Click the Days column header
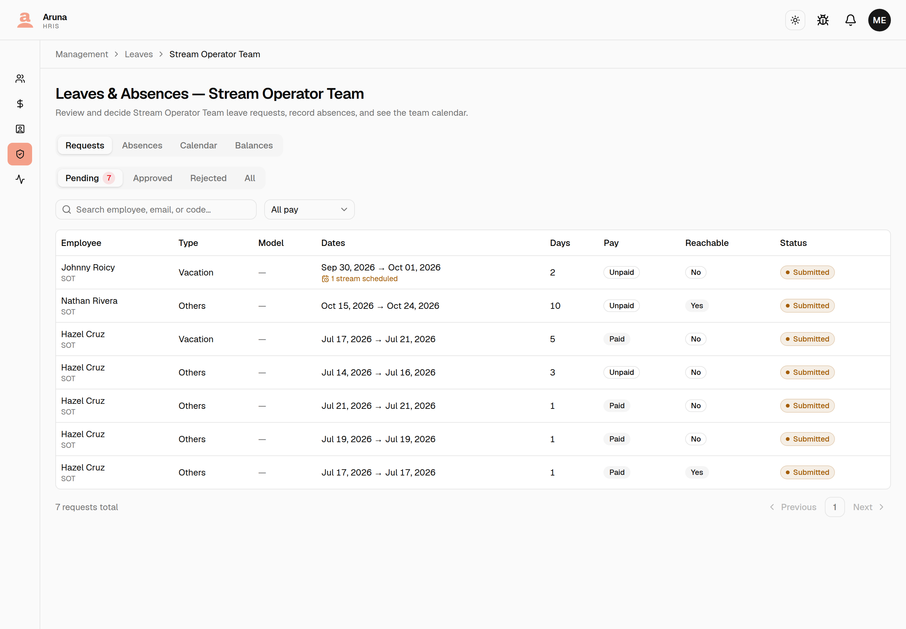Screen dimensions: 906x629 [x=560, y=243]
